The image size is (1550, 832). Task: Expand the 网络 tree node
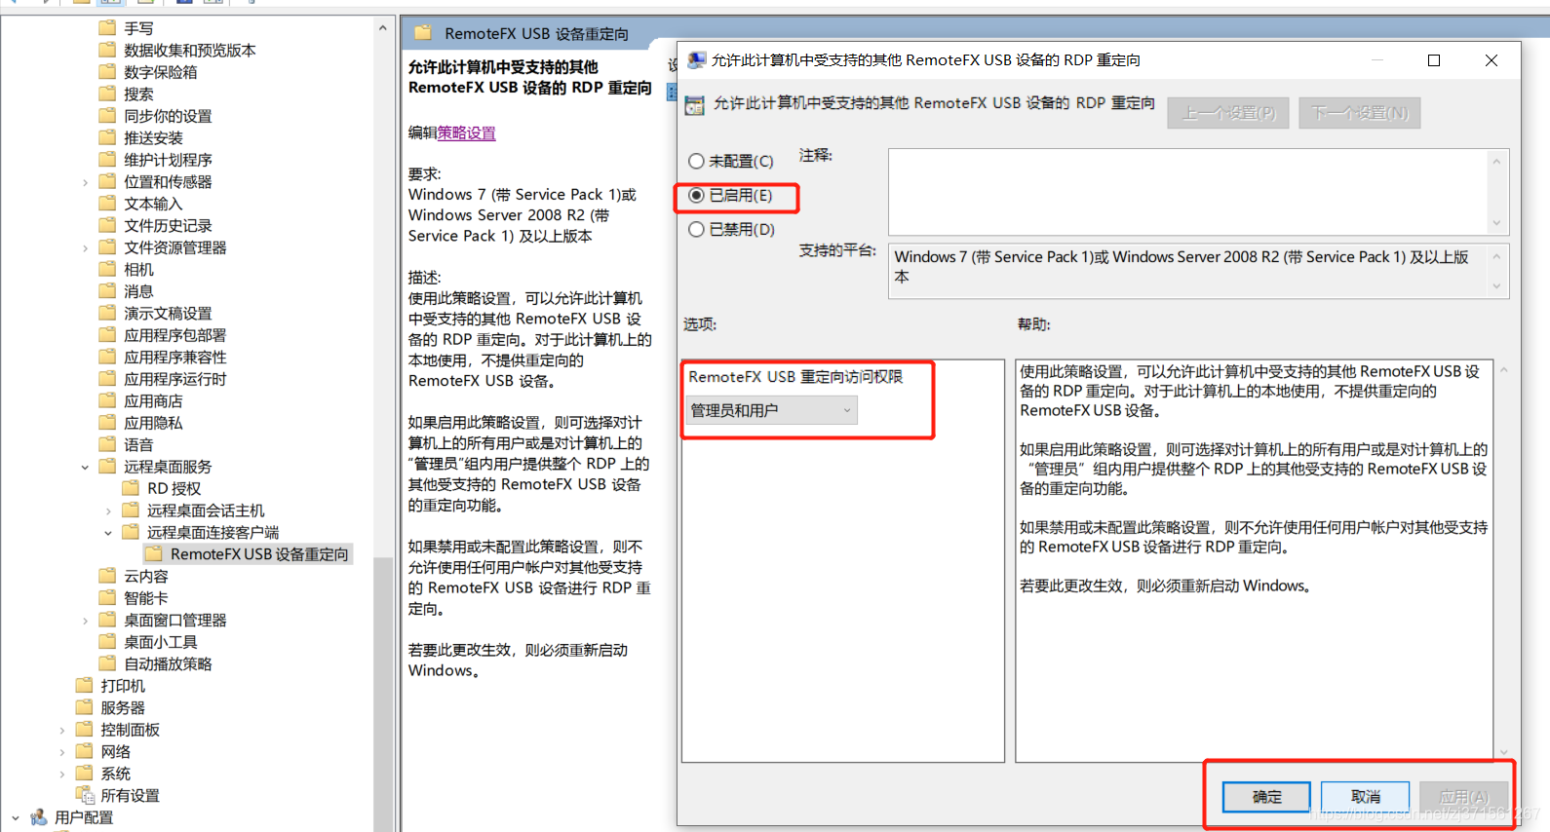(x=61, y=752)
